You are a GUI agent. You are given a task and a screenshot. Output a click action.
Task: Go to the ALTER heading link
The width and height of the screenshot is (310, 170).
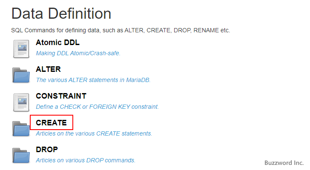(x=48, y=69)
